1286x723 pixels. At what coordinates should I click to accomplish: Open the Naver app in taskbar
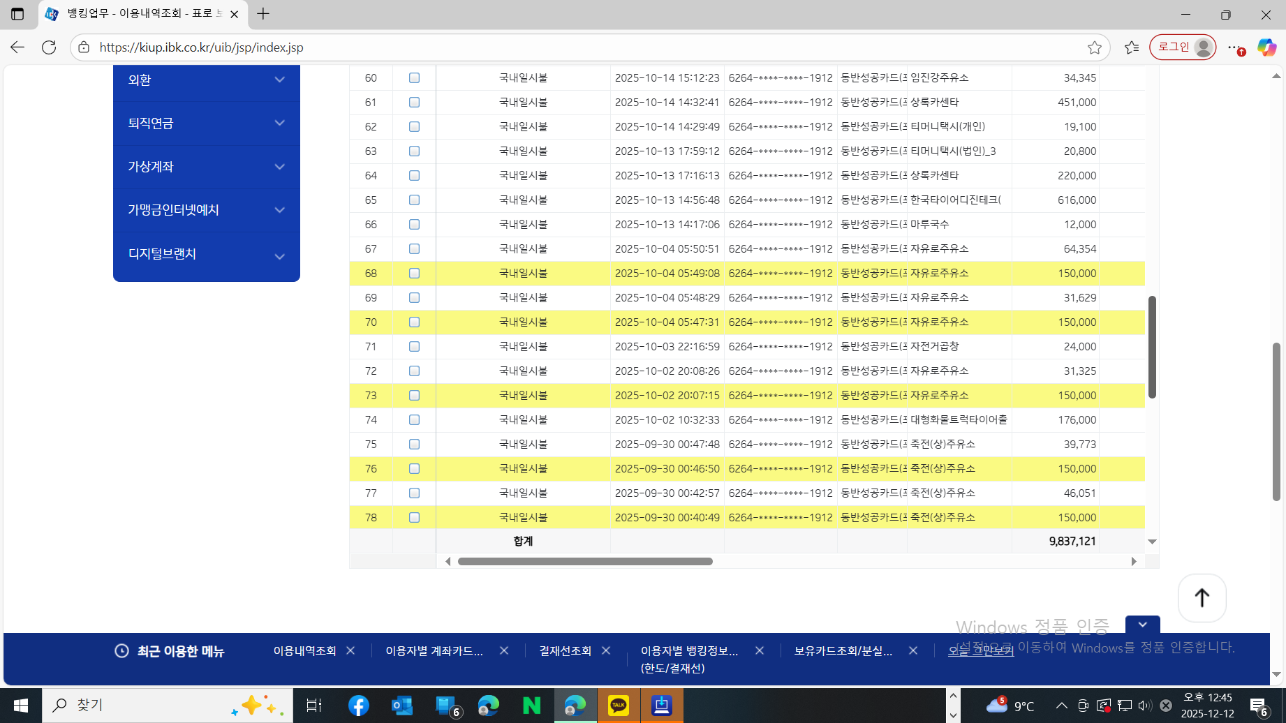(x=532, y=706)
